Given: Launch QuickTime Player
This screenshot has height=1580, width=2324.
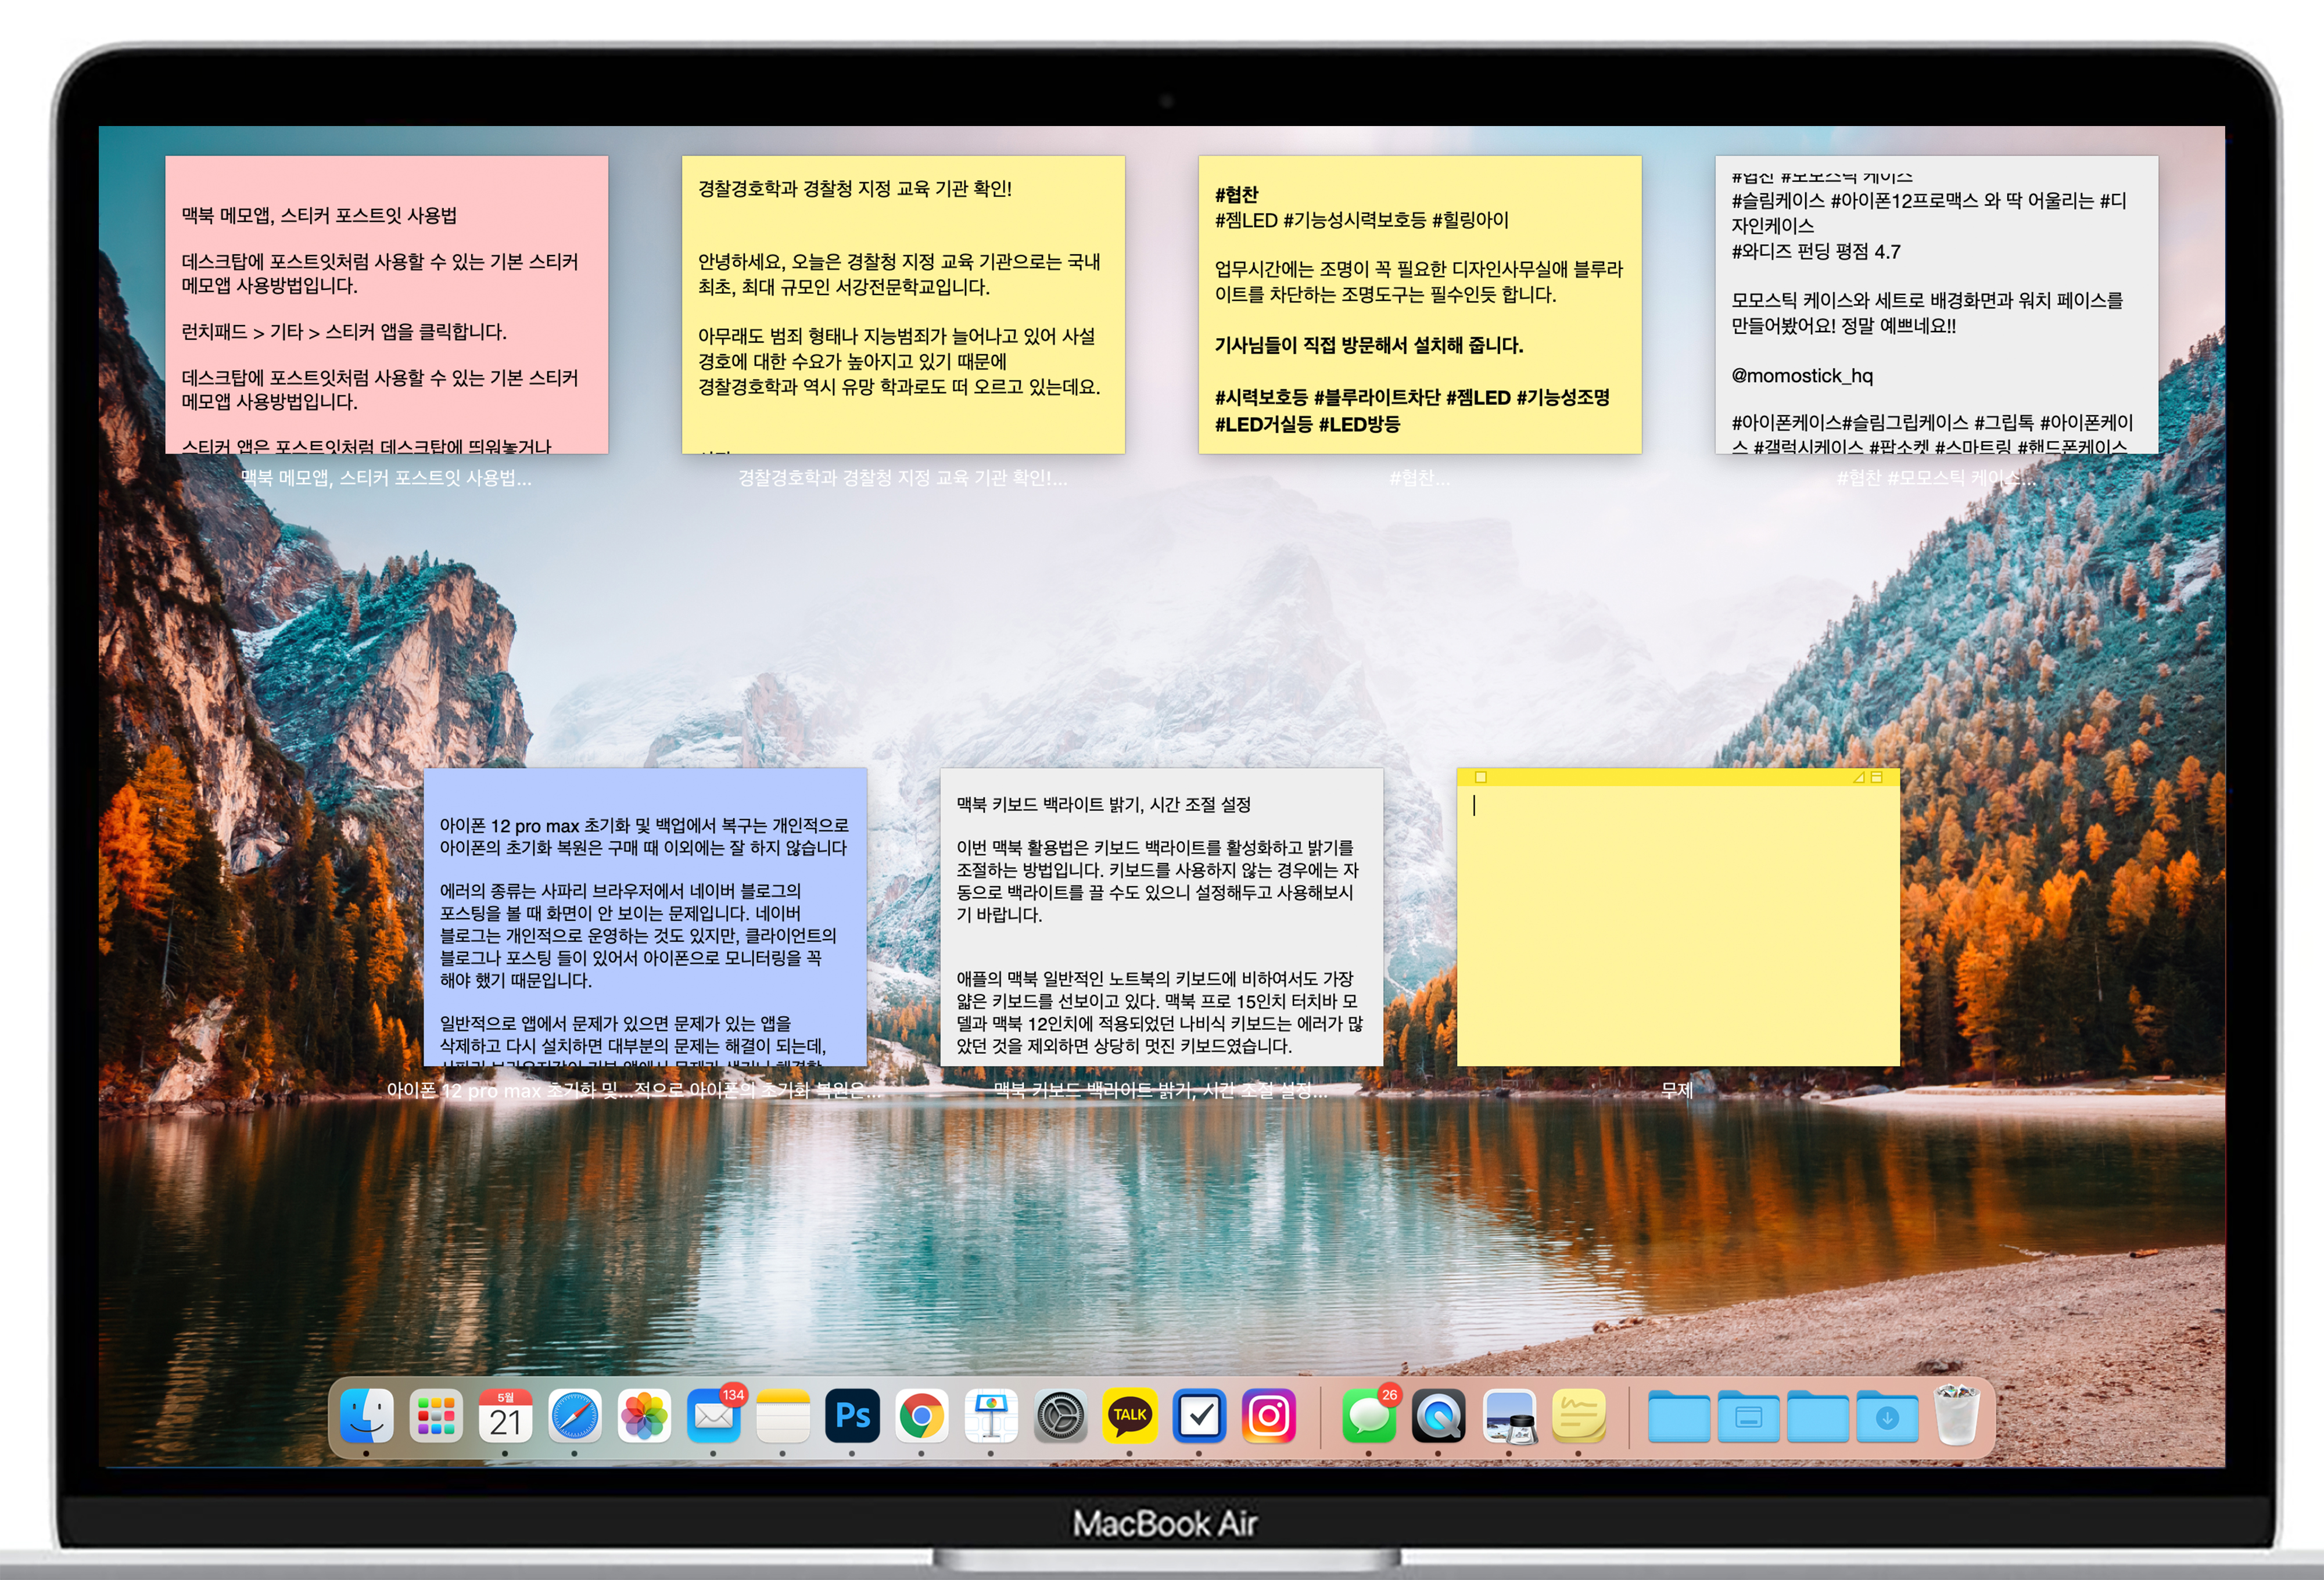Looking at the screenshot, I should (1438, 1415).
